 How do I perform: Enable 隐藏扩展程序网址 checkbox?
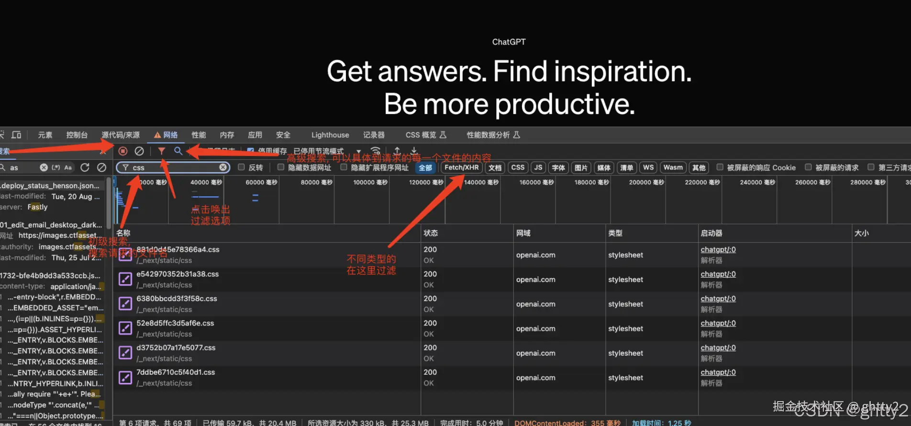[344, 167]
